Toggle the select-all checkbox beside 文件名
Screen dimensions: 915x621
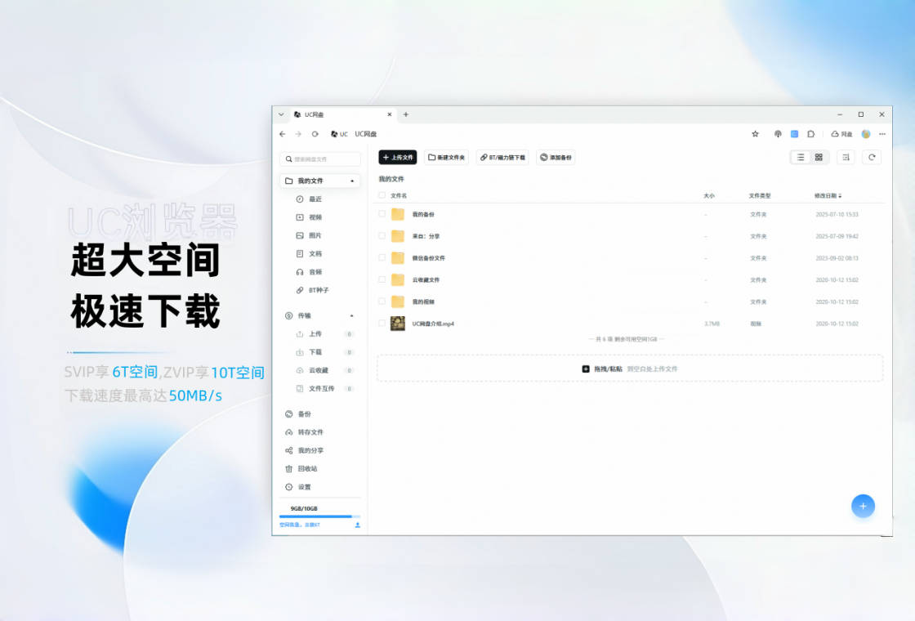(x=382, y=195)
